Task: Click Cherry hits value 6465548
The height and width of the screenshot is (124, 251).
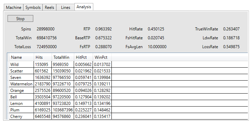Action: (x=43, y=116)
